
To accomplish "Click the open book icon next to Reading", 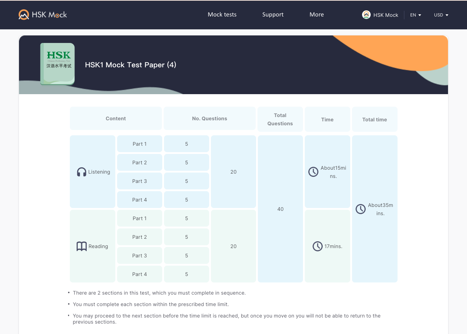I will (x=82, y=246).
